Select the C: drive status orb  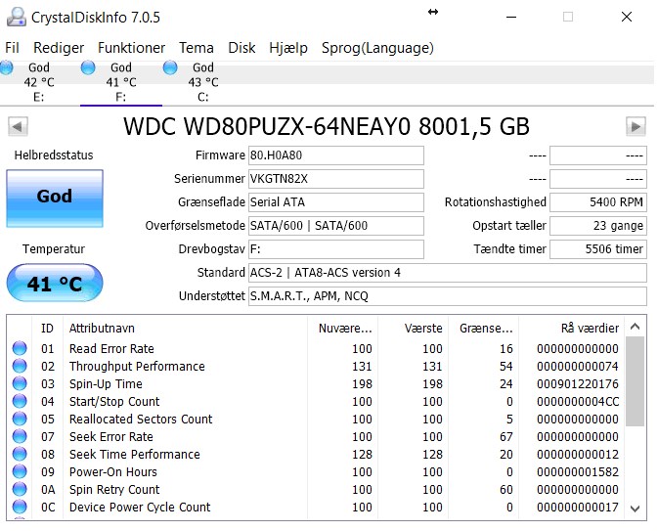click(x=170, y=67)
